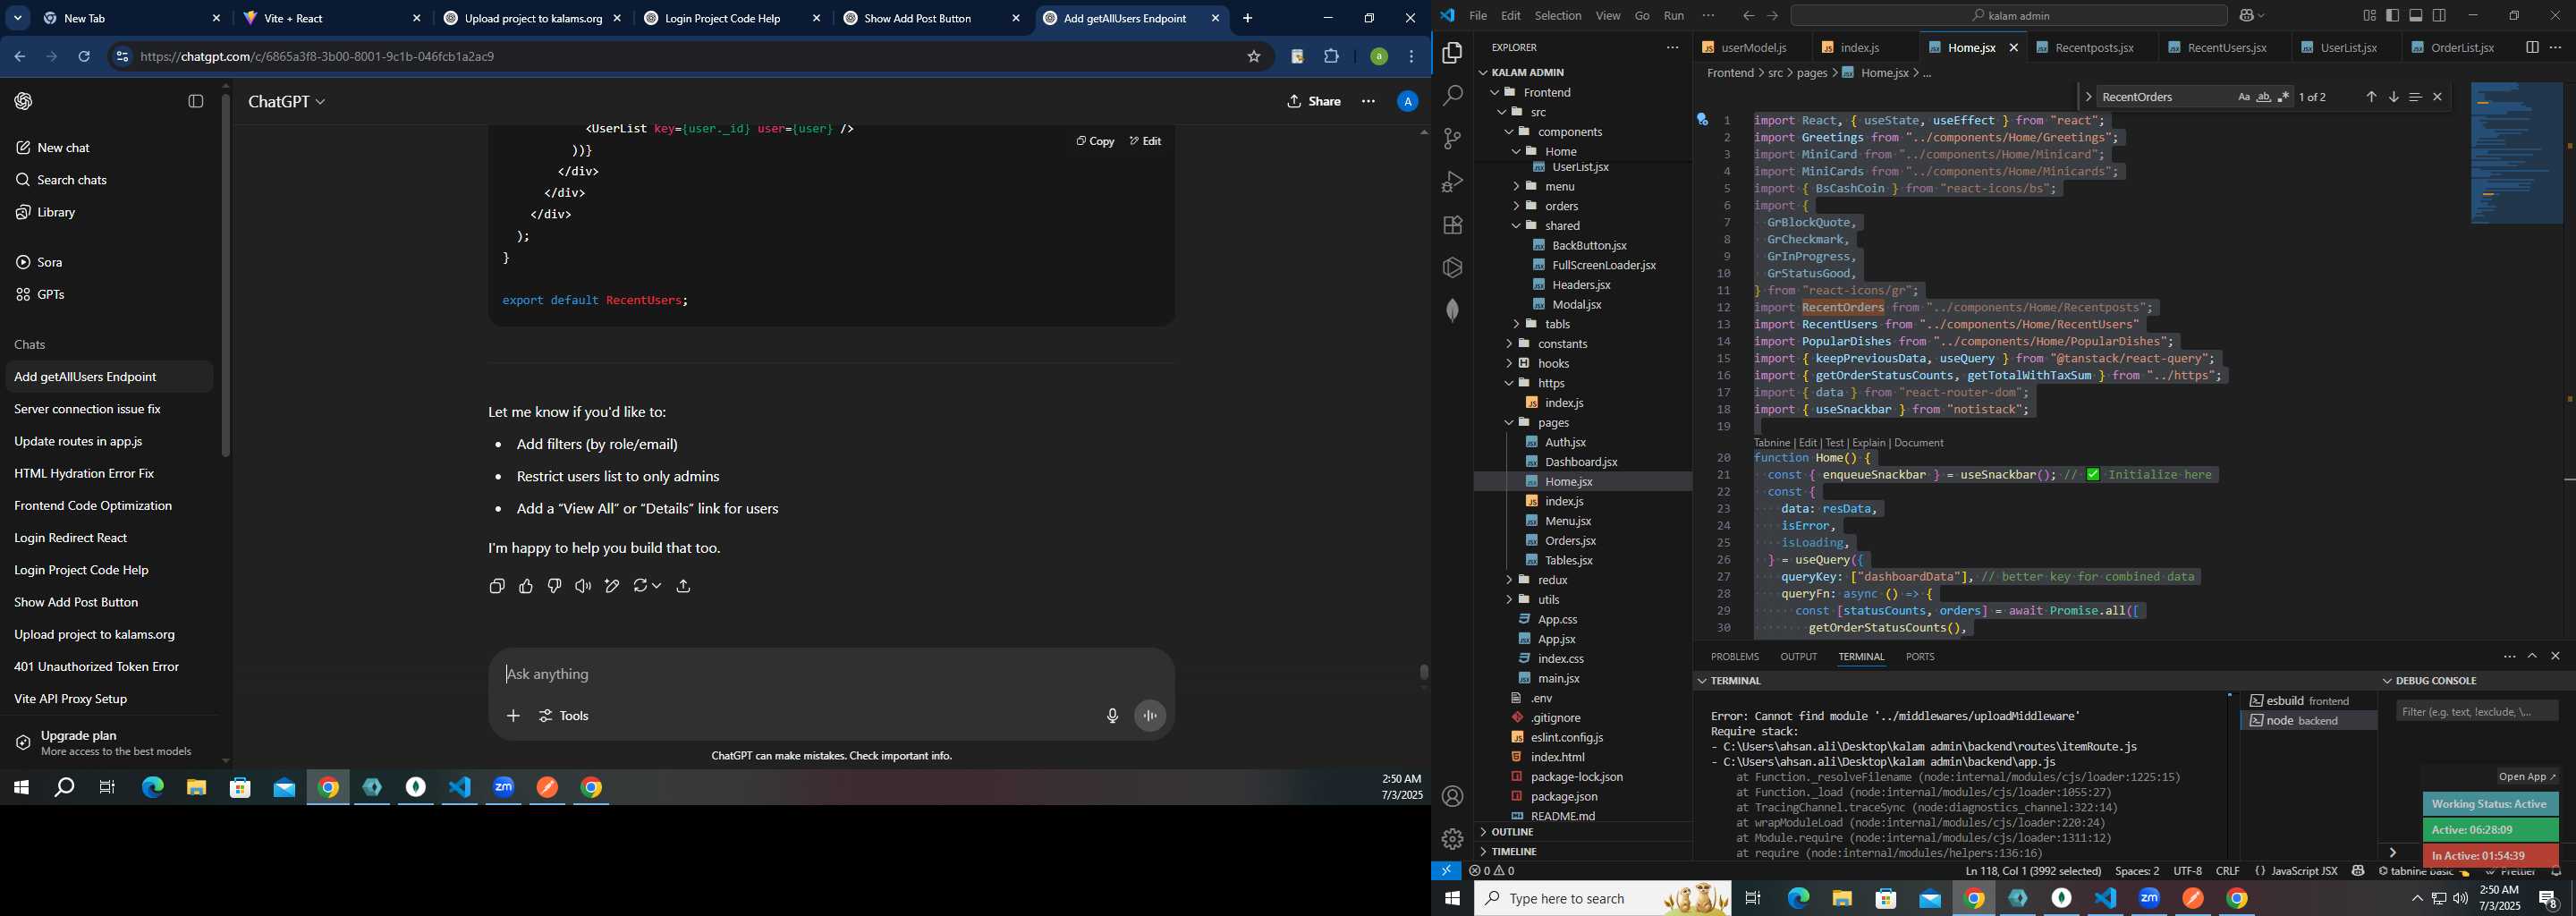
Task: Open Copilot icon in VS Code title bar
Action: (x=2246, y=16)
